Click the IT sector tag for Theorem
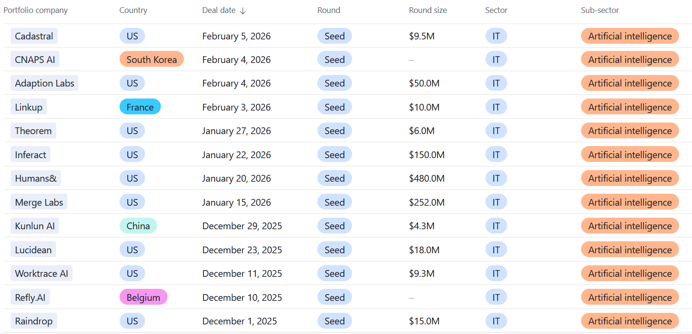Screen dimensions: 692x334 496,131
